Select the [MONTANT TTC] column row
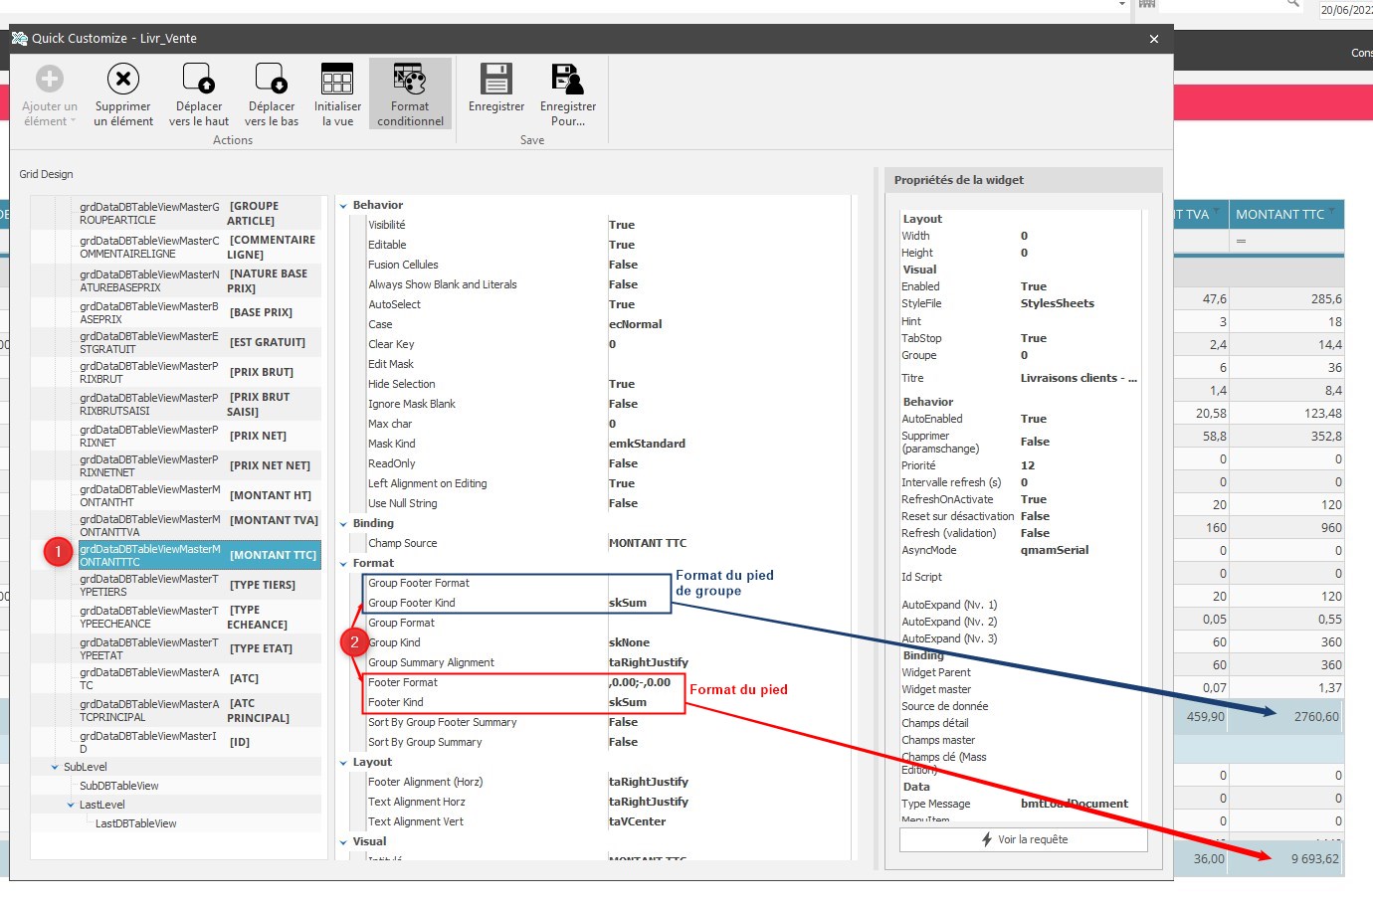 (x=199, y=555)
